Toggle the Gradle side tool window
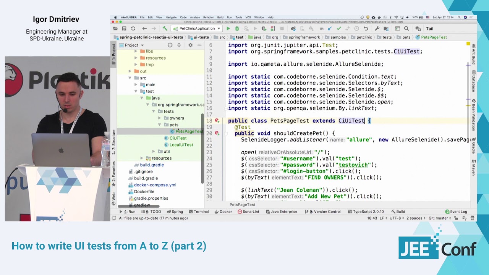 pyautogui.click(x=474, y=146)
